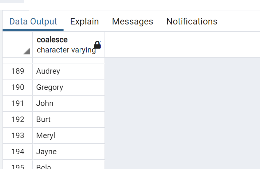Select row number 189
This screenshot has height=169, width=260.
[17, 71]
